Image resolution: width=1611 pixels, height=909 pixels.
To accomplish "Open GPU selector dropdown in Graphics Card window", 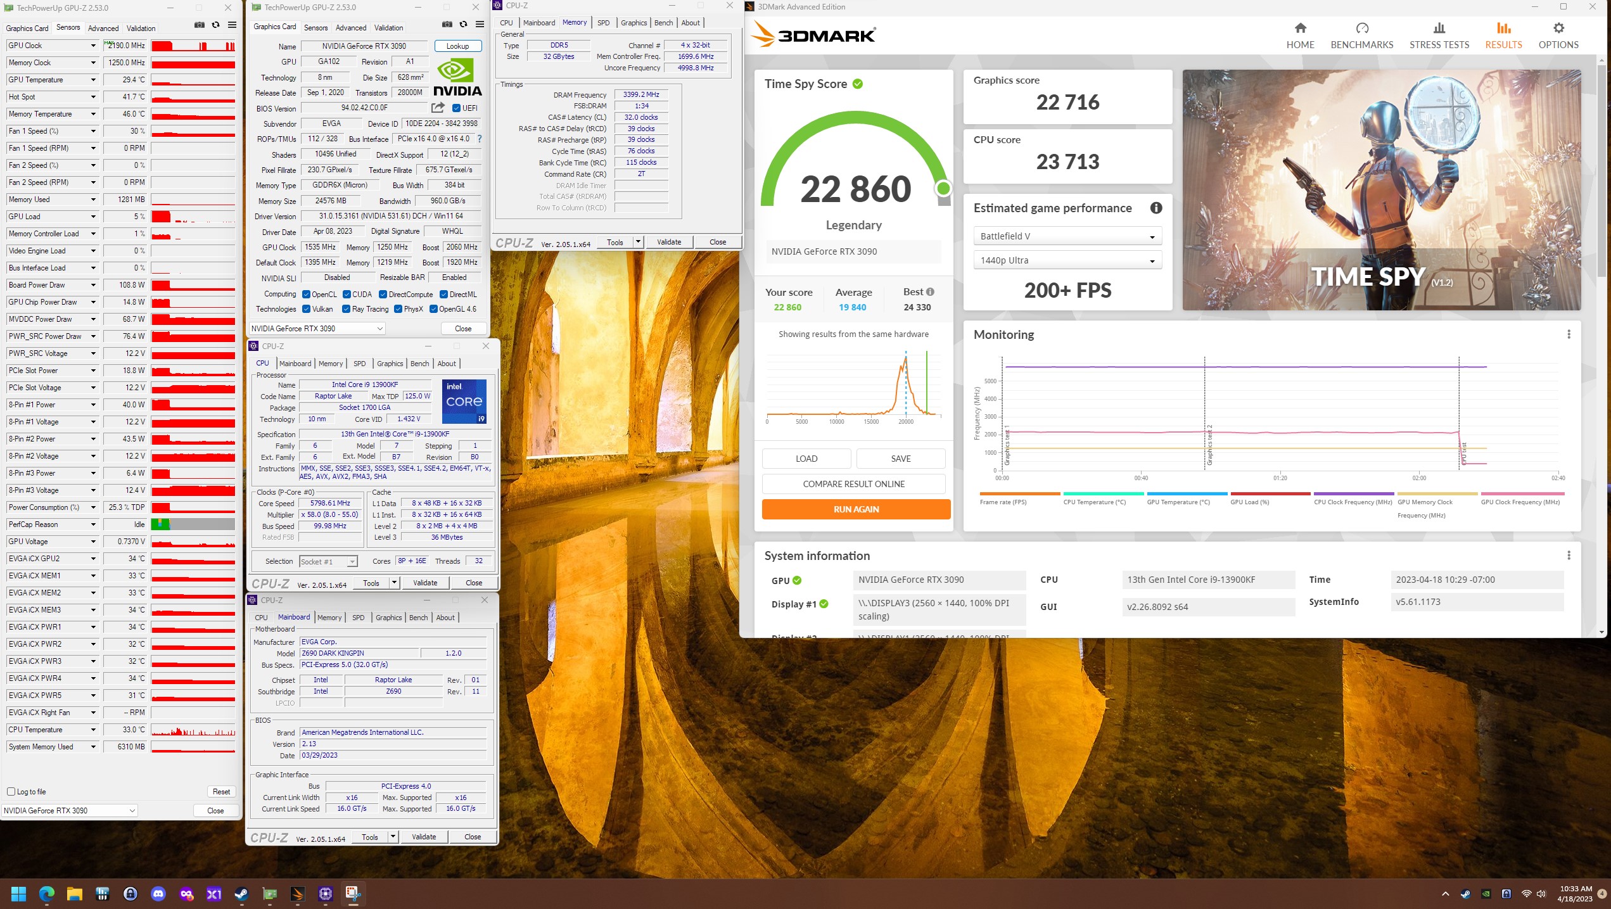I will [x=317, y=328].
